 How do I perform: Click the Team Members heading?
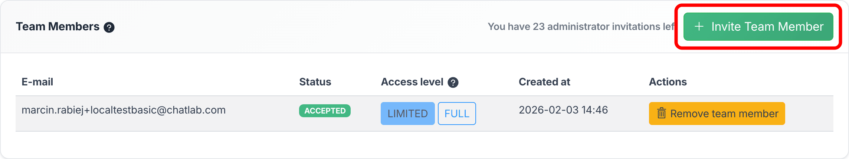(x=58, y=27)
